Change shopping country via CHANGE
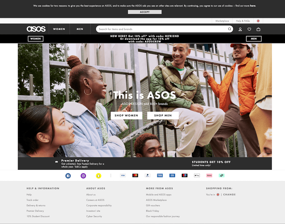The height and width of the screenshot is (224, 285). (229, 195)
